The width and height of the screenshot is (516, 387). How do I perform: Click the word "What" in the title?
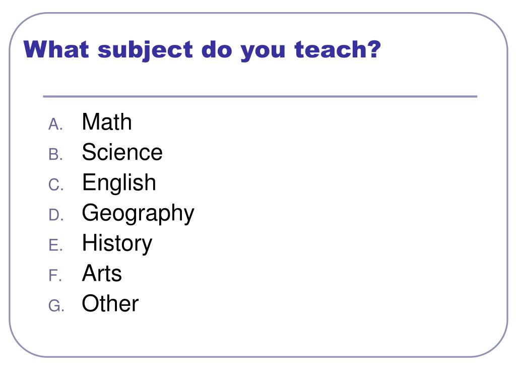pyautogui.click(x=56, y=49)
